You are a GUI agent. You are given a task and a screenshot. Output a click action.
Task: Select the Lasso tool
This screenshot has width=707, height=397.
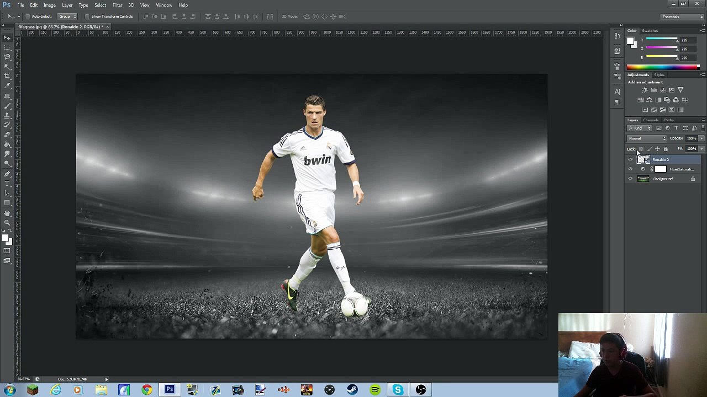[x=8, y=57]
